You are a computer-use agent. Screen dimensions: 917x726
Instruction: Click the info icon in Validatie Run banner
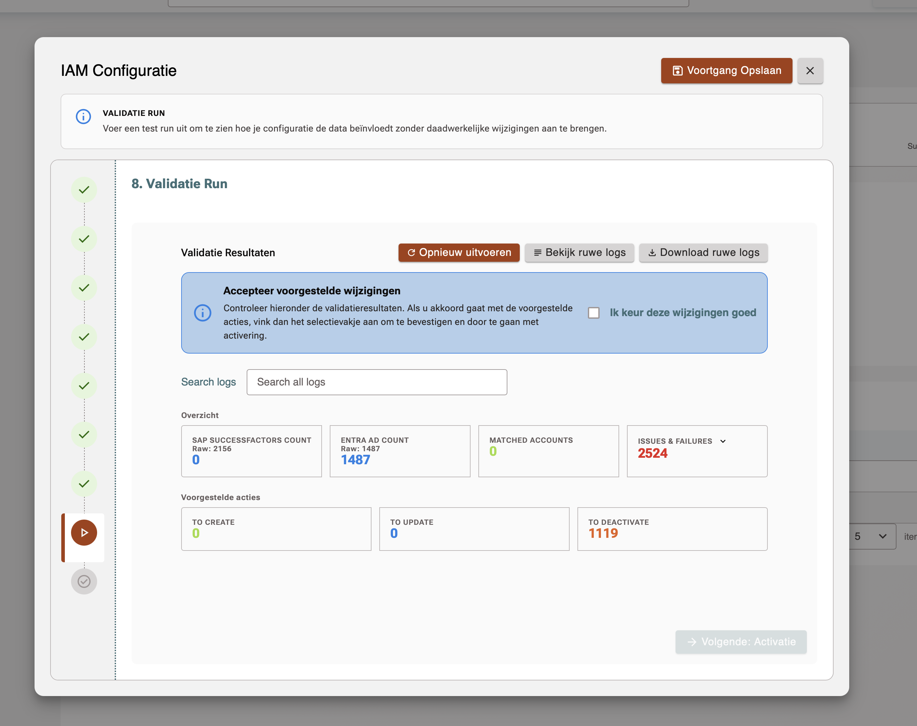(x=83, y=117)
